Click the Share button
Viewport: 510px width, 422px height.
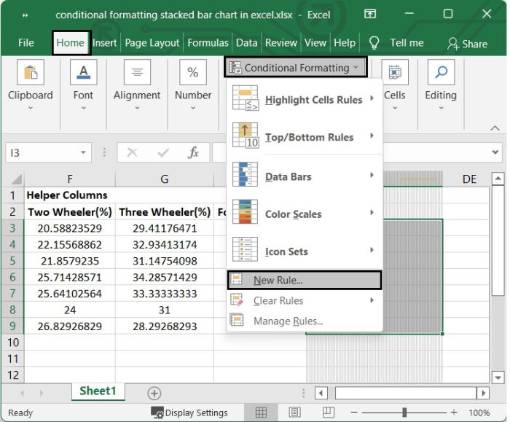point(467,44)
